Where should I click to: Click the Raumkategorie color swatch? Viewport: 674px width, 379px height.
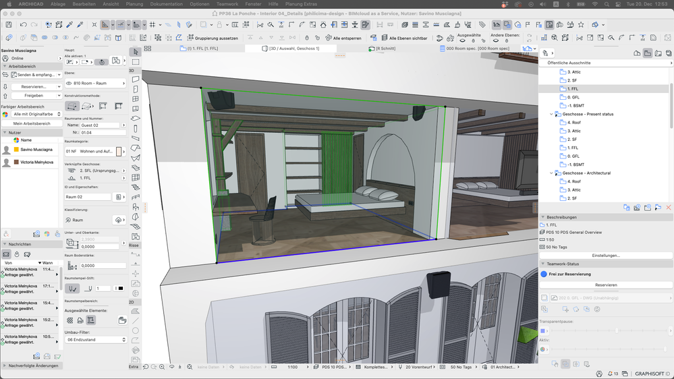click(x=119, y=152)
